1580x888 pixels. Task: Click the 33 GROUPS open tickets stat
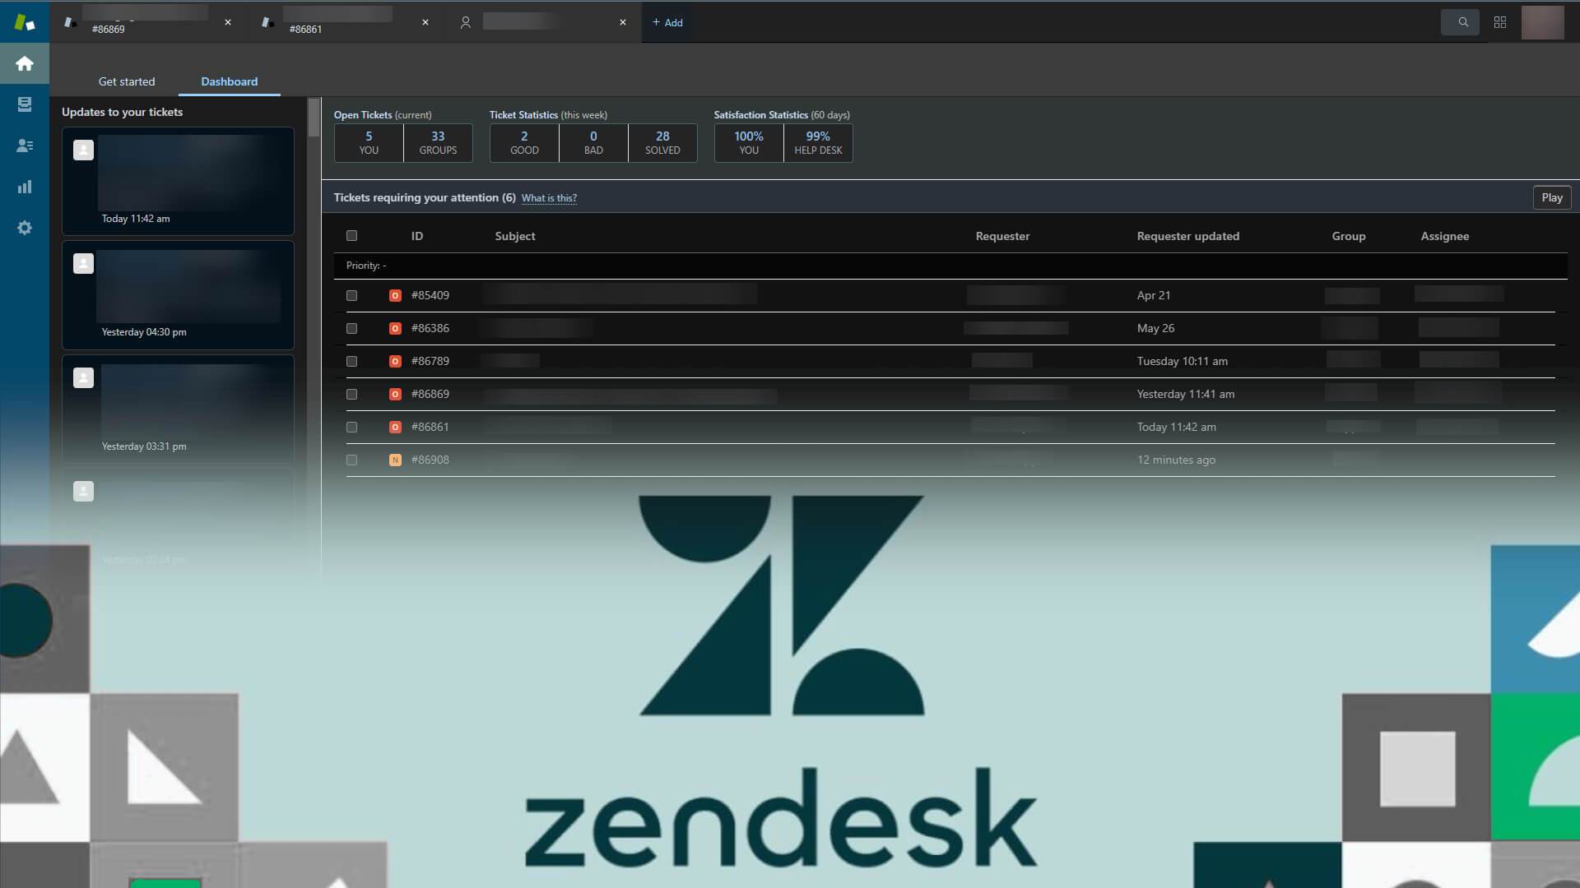(x=438, y=143)
